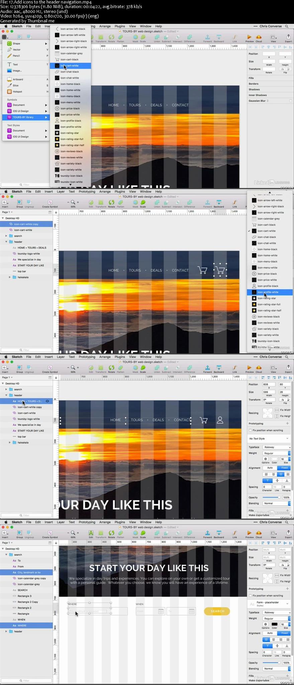
Task: Enable the Gaussian Blur checkbox
Action: [290, 101]
